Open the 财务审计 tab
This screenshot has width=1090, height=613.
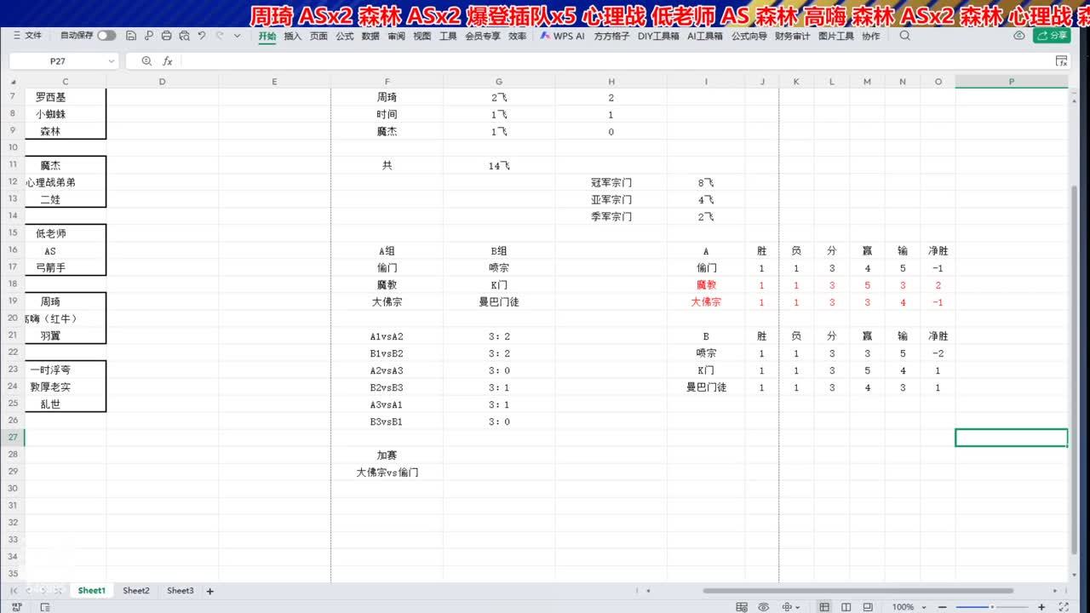(x=793, y=37)
